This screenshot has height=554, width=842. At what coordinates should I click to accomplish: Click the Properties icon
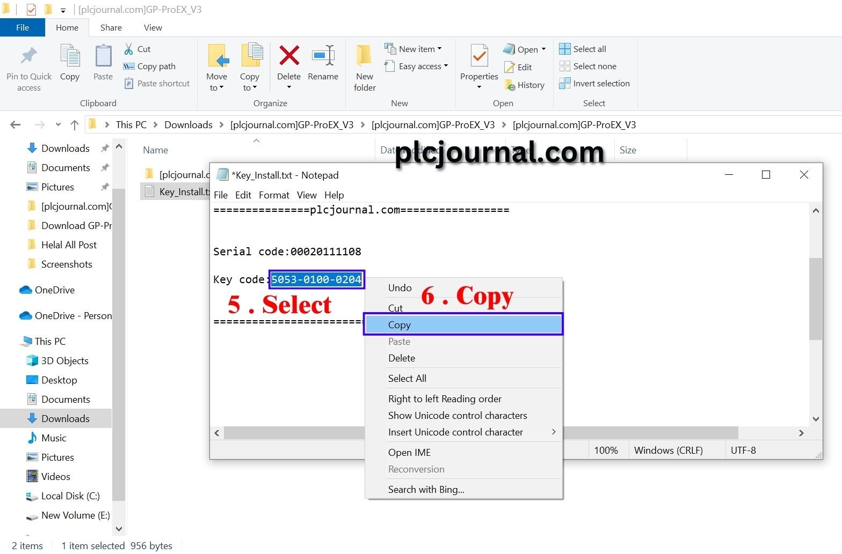479,56
